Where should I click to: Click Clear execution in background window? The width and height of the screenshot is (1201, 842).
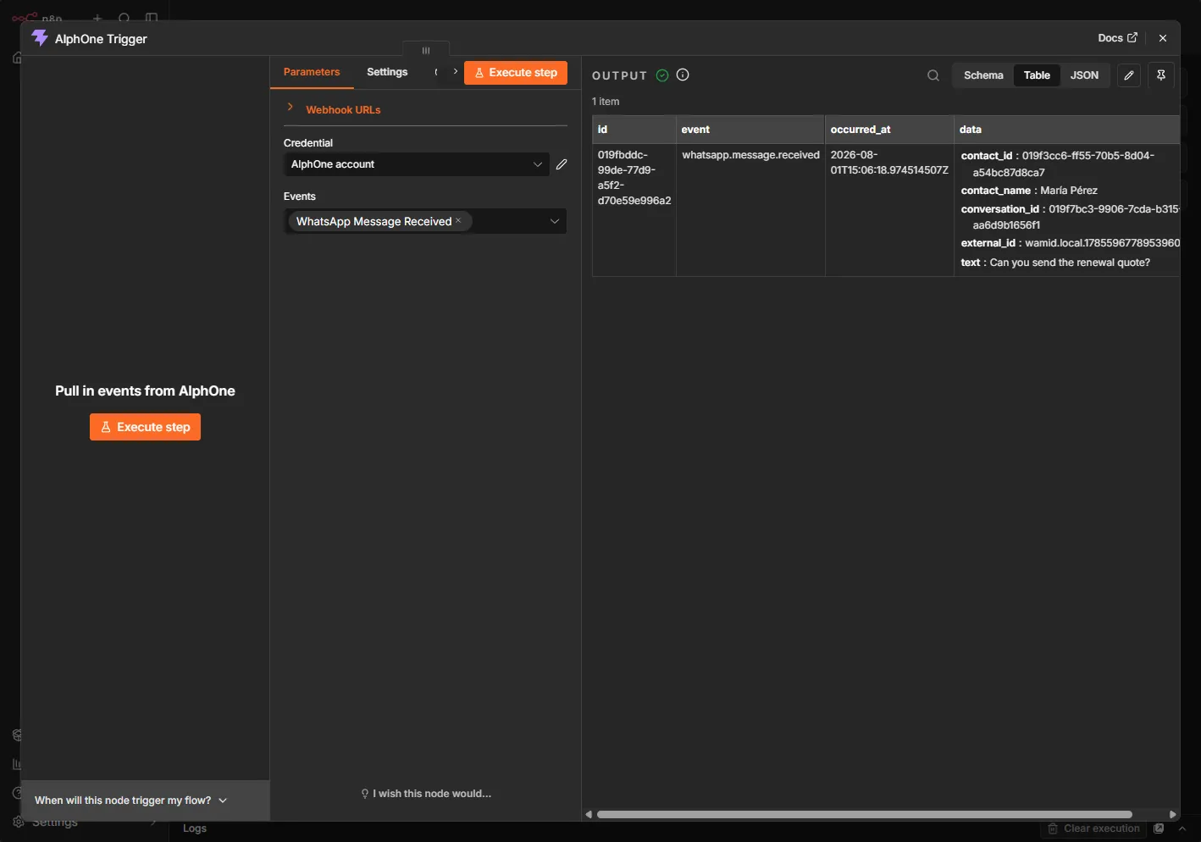point(1093,828)
